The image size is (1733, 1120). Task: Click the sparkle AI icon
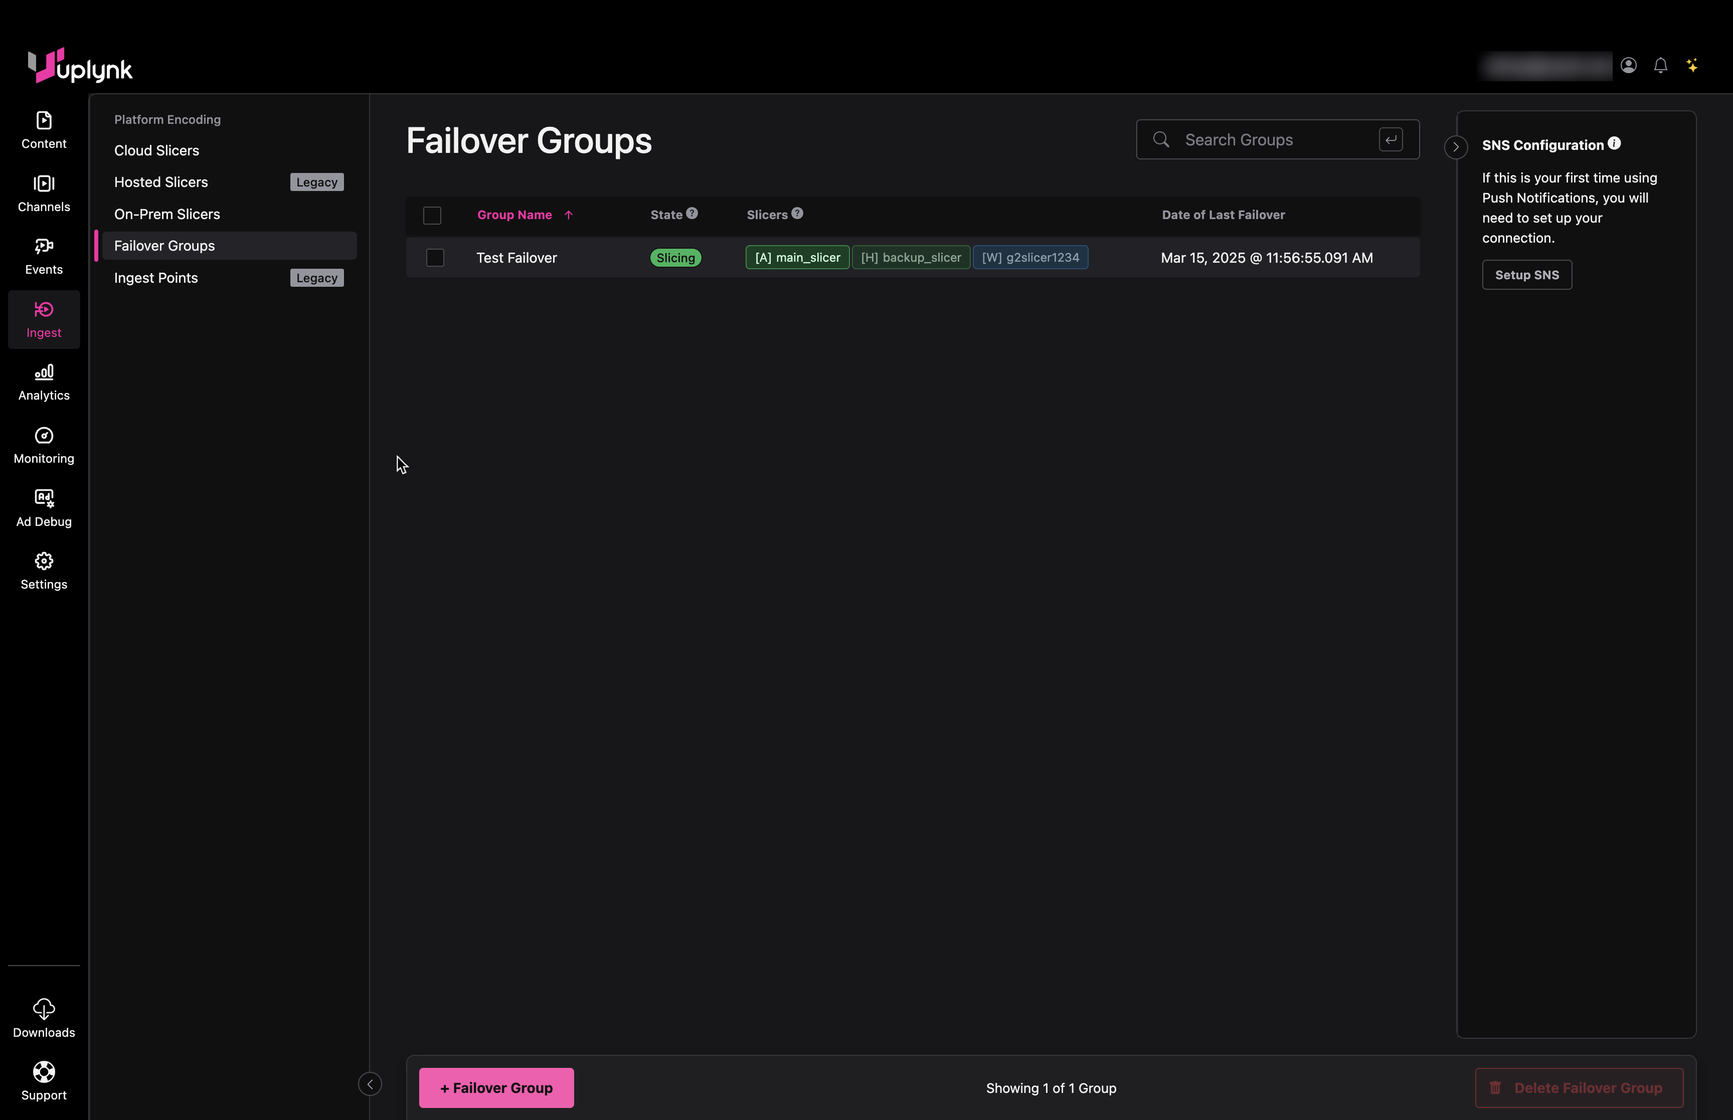click(x=1692, y=66)
